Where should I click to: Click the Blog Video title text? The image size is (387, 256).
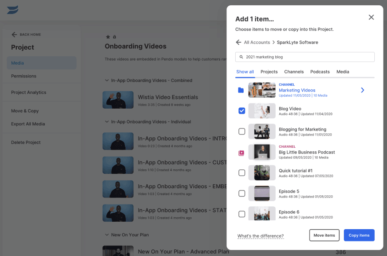point(290,109)
